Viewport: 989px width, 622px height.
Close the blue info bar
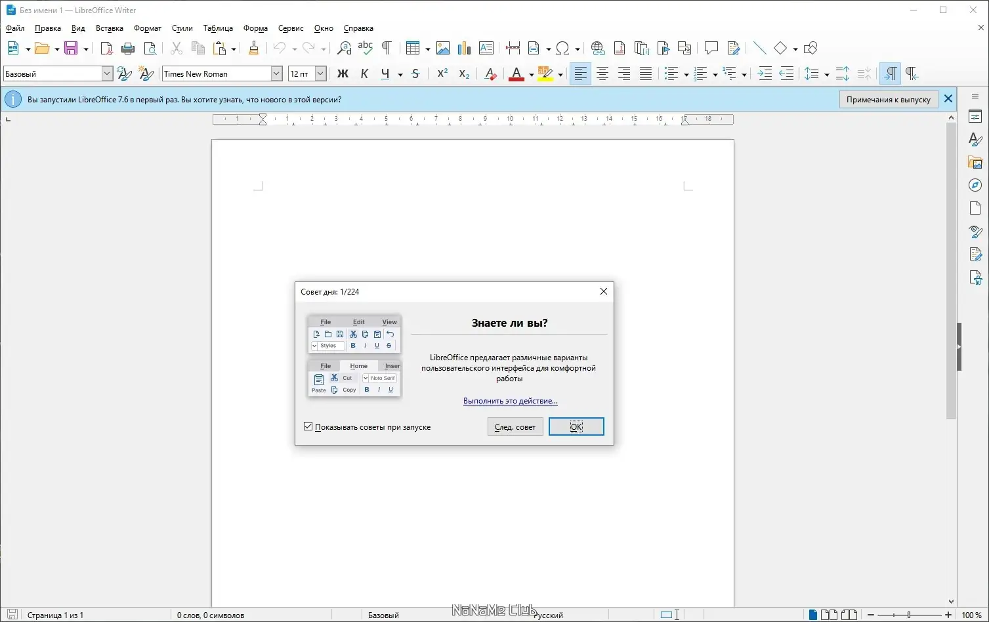coord(948,99)
